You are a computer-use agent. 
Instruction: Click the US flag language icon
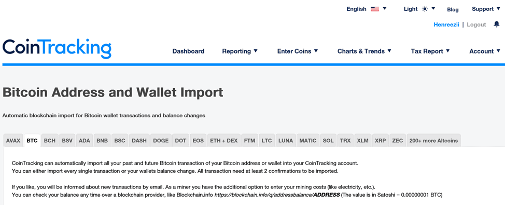click(375, 9)
